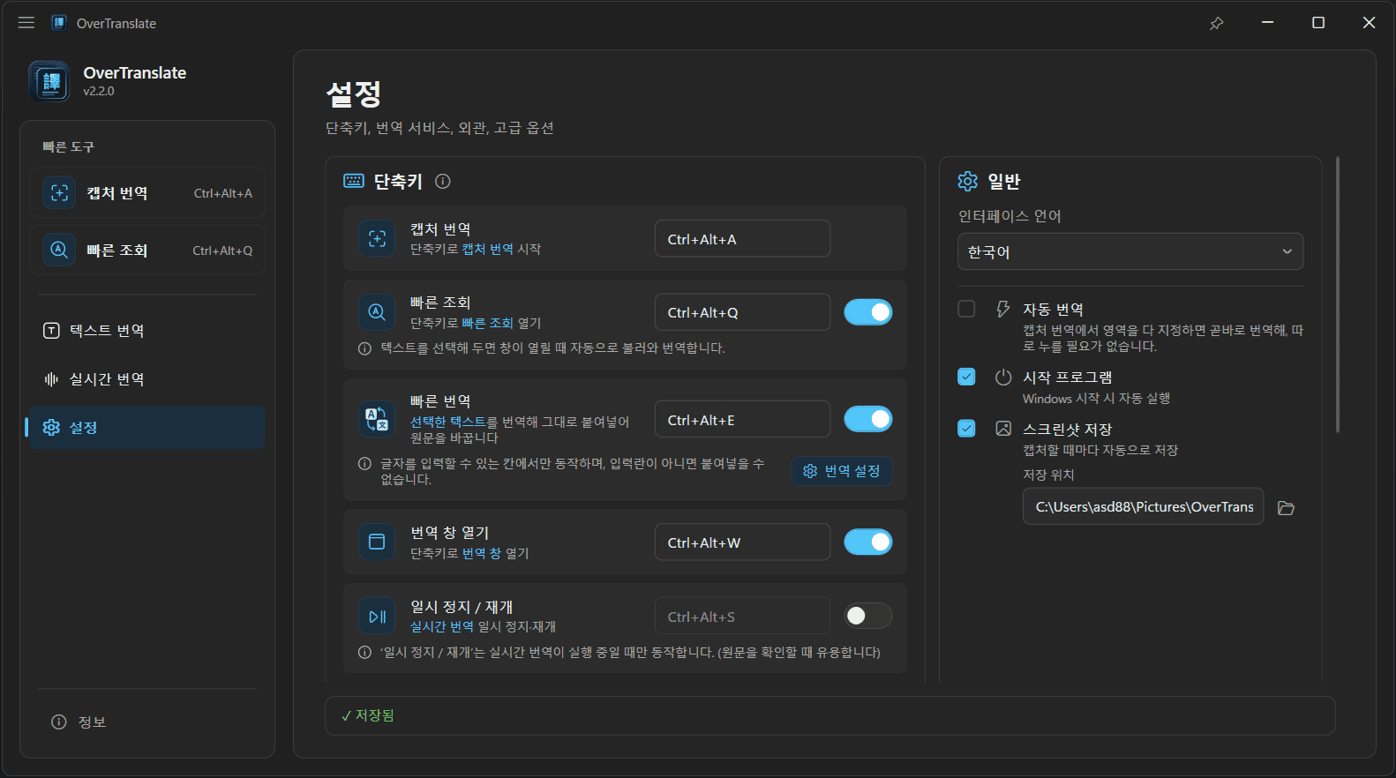Viewport: 1396px width, 778px height.
Task: Click the 저장됨 status message
Action: [x=368, y=715]
